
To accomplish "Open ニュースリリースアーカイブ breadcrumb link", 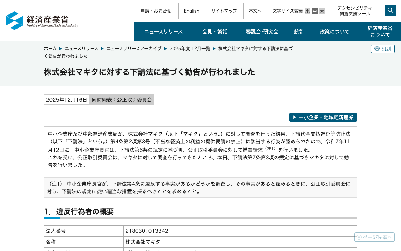I will point(134,49).
